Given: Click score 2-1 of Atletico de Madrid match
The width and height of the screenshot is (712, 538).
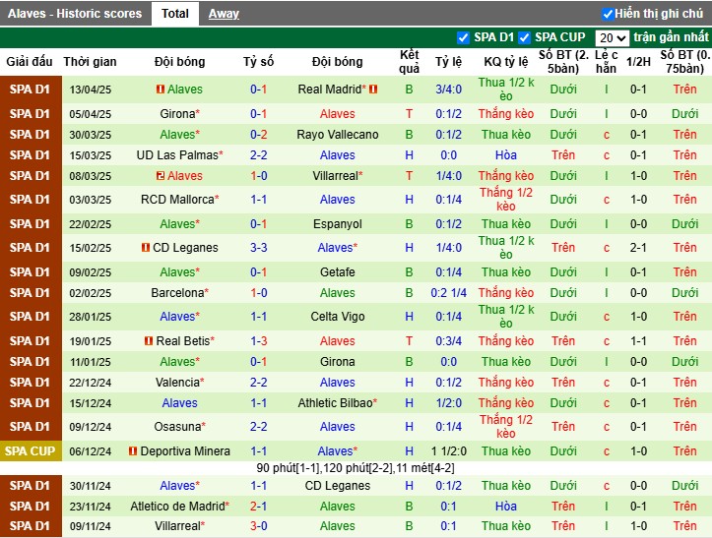Looking at the screenshot, I should coord(258,507).
